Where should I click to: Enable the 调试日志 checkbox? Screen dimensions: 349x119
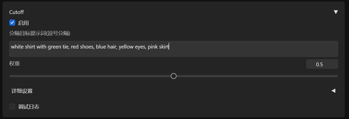(x=12, y=107)
